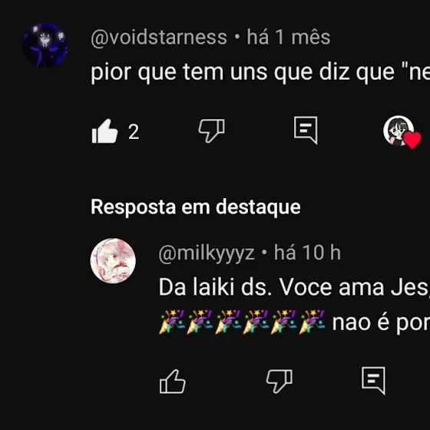Click the 'há 10 h' timestamp
This screenshot has width=430, height=430.
click(307, 253)
